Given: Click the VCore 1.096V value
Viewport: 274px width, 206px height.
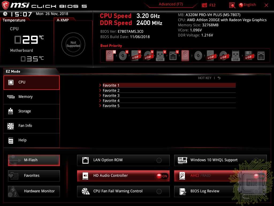Looking at the screenshot, I should click(x=196, y=30).
